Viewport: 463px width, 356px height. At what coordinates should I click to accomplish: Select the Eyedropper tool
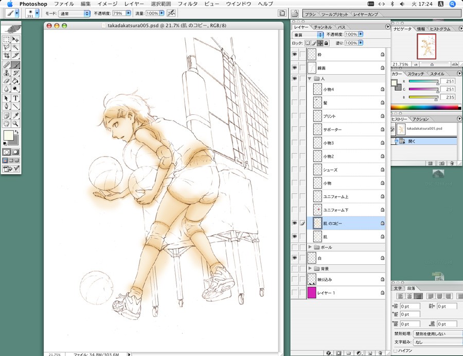point(15,115)
